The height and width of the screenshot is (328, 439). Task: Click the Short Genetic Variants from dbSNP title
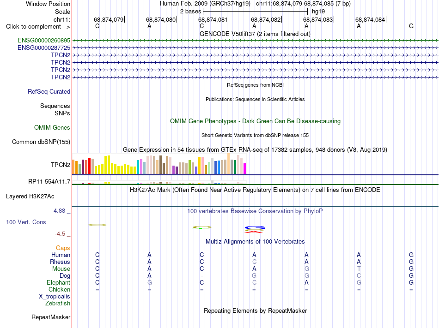pyautogui.click(x=255, y=135)
